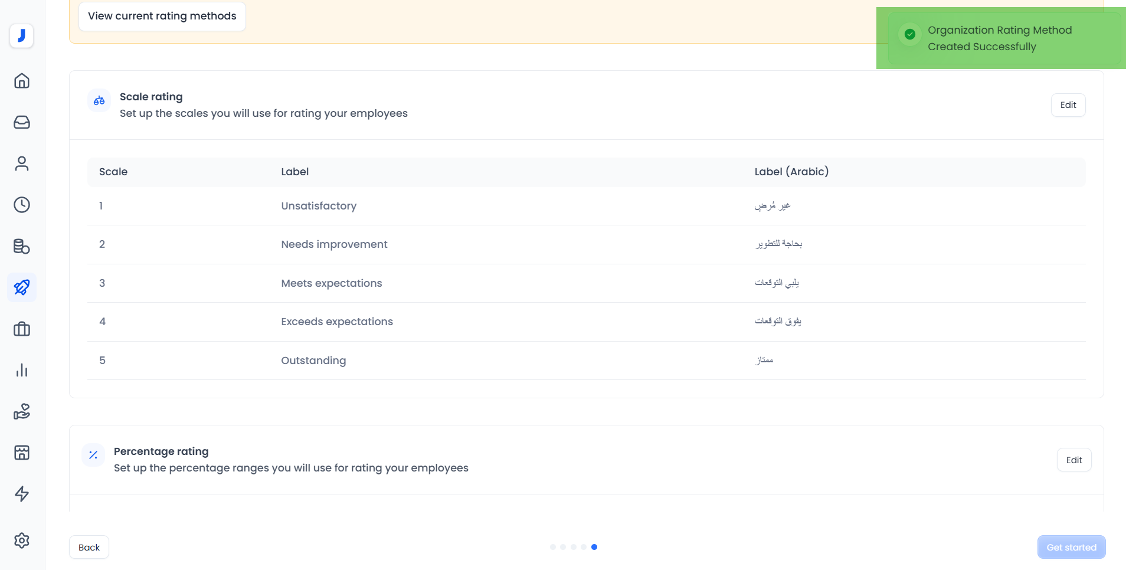
Task: Open the inbox tray icon
Action: [22, 122]
